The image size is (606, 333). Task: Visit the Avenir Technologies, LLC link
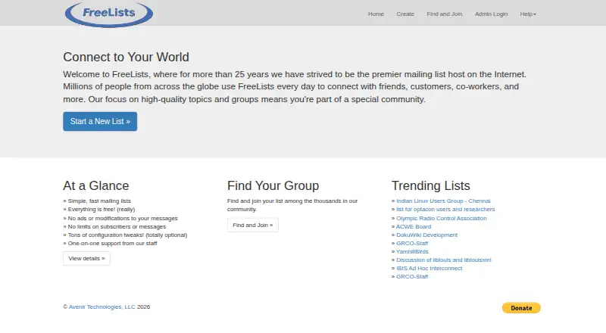pos(102,307)
